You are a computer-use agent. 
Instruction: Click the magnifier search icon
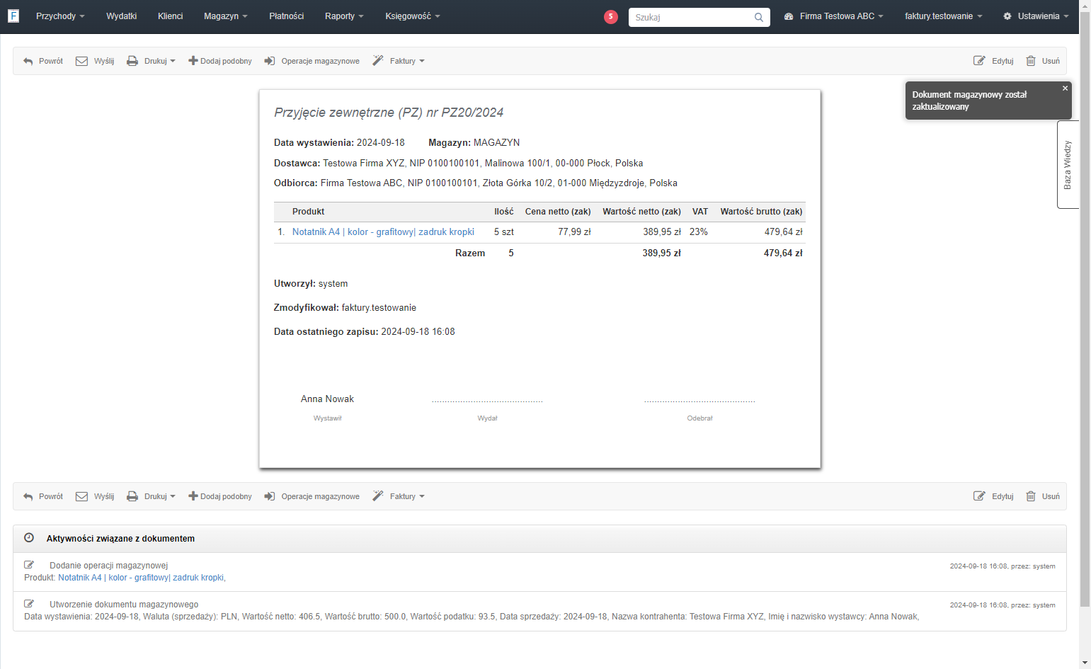[x=759, y=17]
